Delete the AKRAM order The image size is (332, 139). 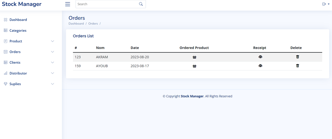(x=298, y=57)
